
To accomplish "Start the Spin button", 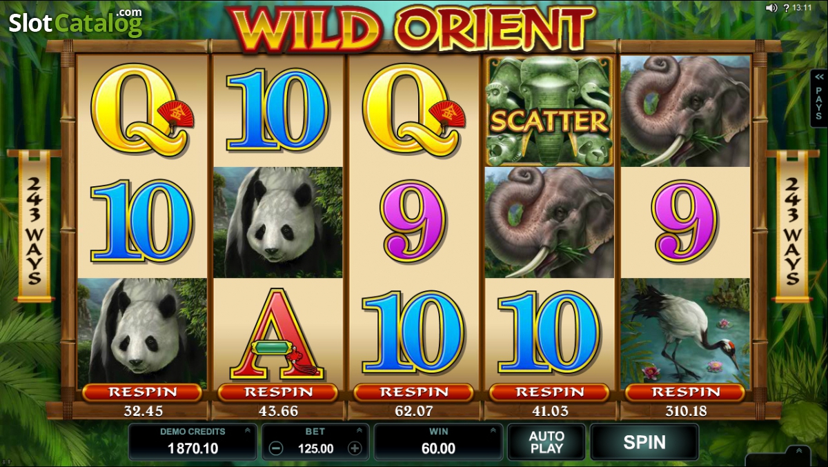I will pos(644,442).
